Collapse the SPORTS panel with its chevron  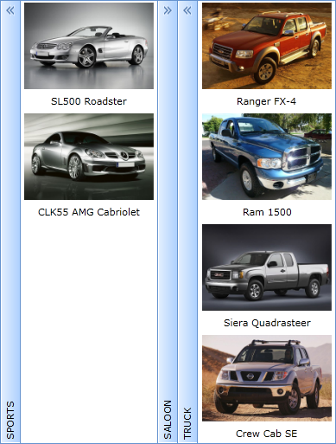tap(10, 10)
